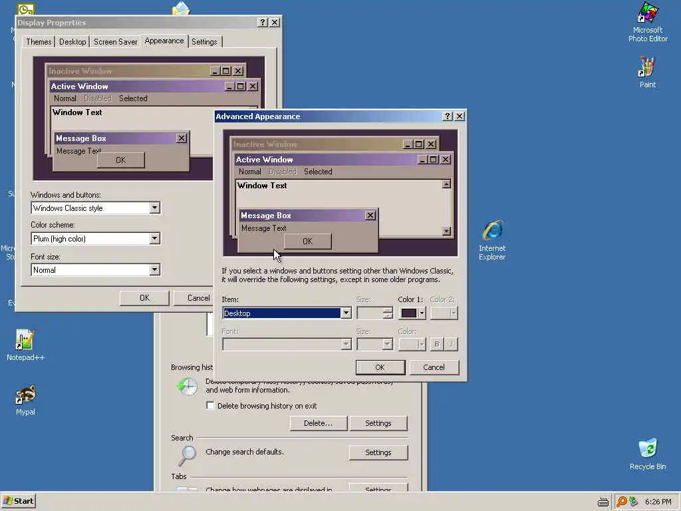Viewport: 681px width, 511px height.
Task: Open Microsoft Photo Editor desktop icon
Action: point(648,22)
